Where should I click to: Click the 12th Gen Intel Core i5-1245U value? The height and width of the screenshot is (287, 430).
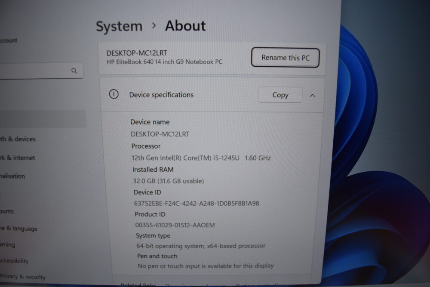pyautogui.click(x=201, y=158)
